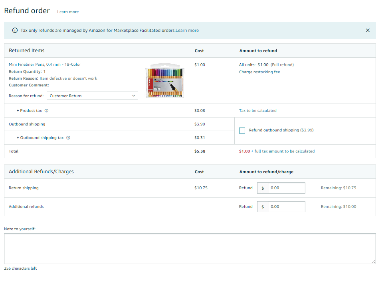The height and width of the screenshot is (282, 382).
Task: Click 'Remaining: $10.75' text
Action: coord(338,188)
